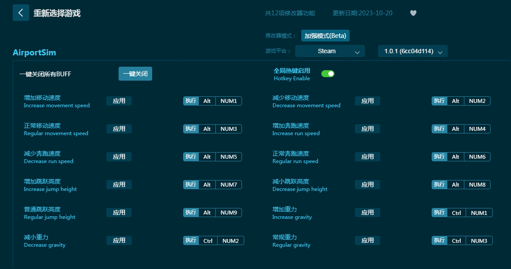Click 执行 for Regular gravity
This screenshot has height=269, width=511.
click(x=439, y=241)
